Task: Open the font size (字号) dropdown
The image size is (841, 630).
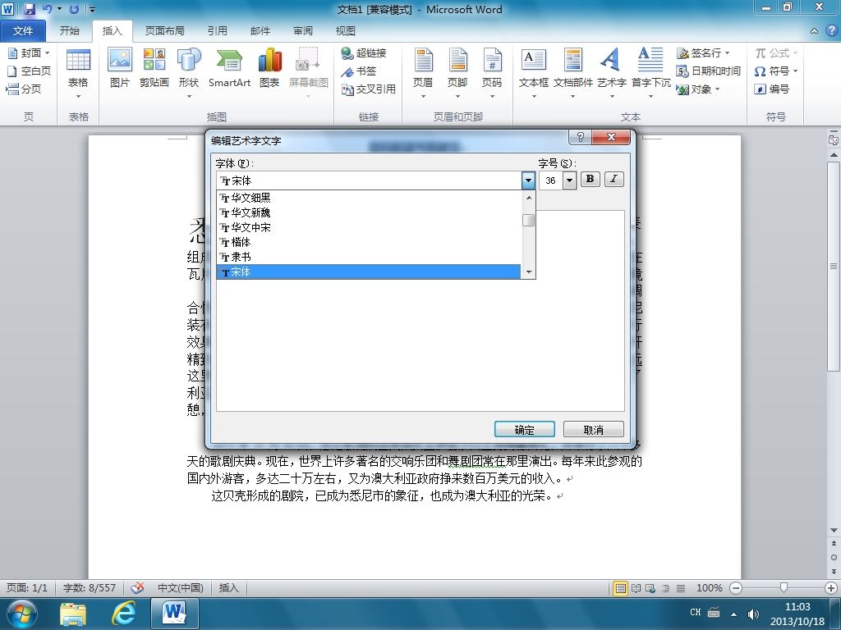Action: coord(570,180)
